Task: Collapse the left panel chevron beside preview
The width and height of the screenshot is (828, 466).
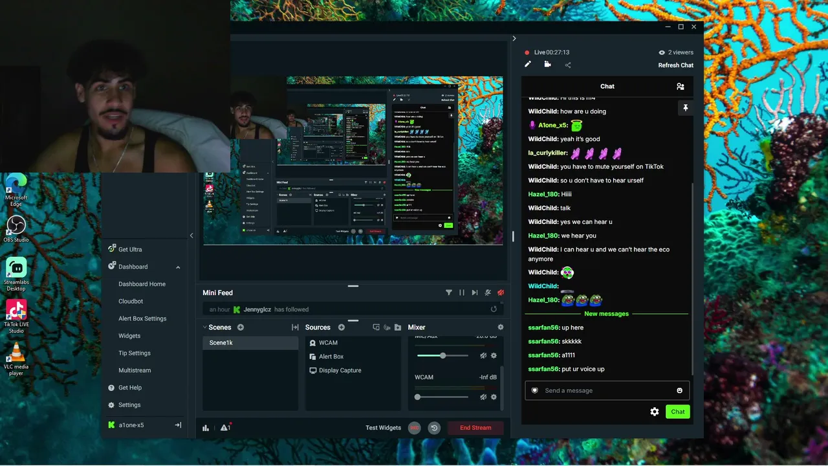Action: [191, 236]
